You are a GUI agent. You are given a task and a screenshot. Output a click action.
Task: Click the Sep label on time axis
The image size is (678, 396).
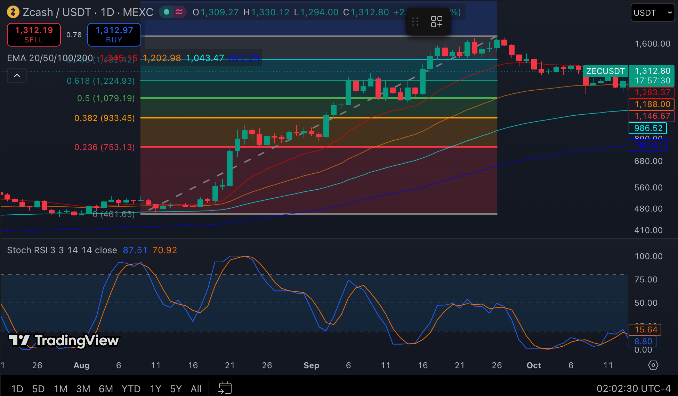click(x=311, y=365)
